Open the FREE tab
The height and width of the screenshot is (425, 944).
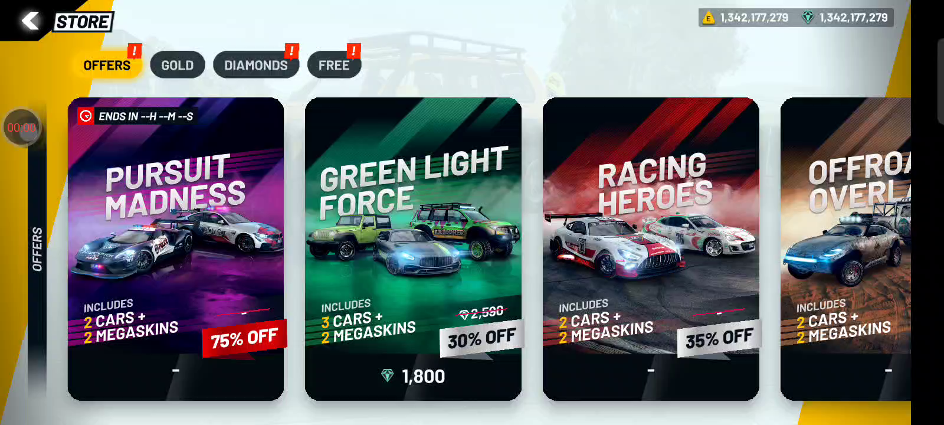click(334, 65)
